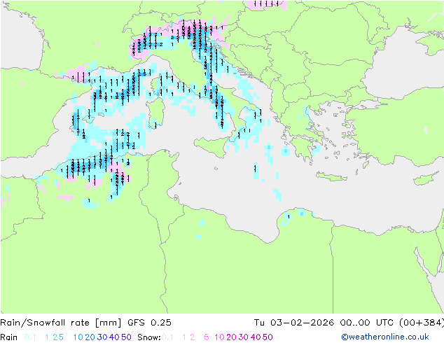
Task: Click the island of Sardinia on the map
Action: [x=155, y=113]
